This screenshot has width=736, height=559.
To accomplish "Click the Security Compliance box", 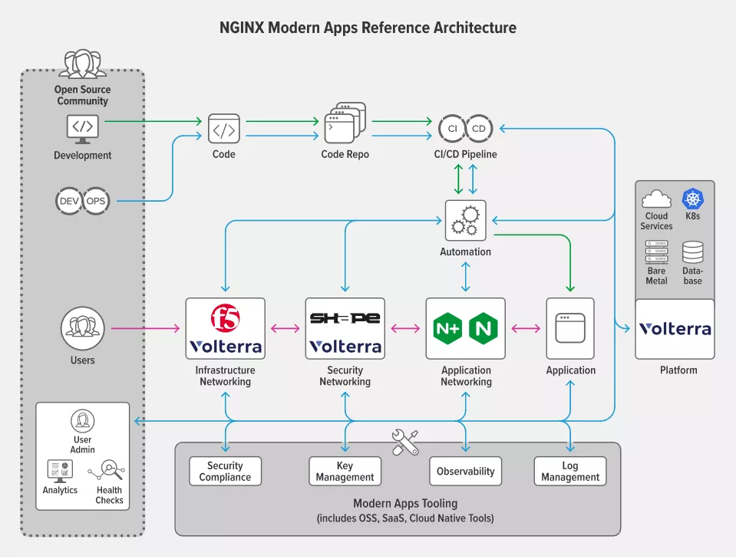I will click(226, 472).
